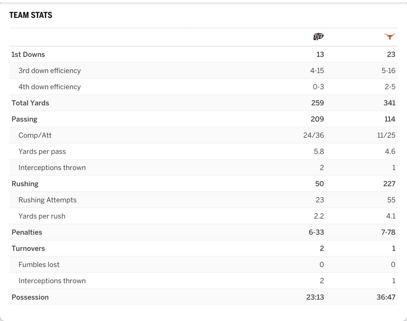Click UTEP total yards value 259
The width and height of the screenshot is (407, 321).
click(x=317, y=103)
